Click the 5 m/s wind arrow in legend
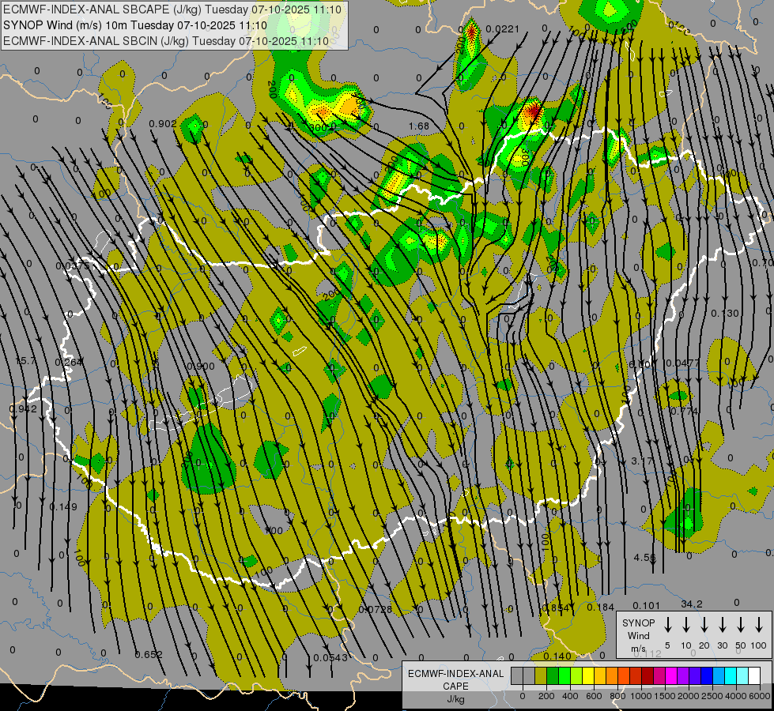 click(667, 624)
